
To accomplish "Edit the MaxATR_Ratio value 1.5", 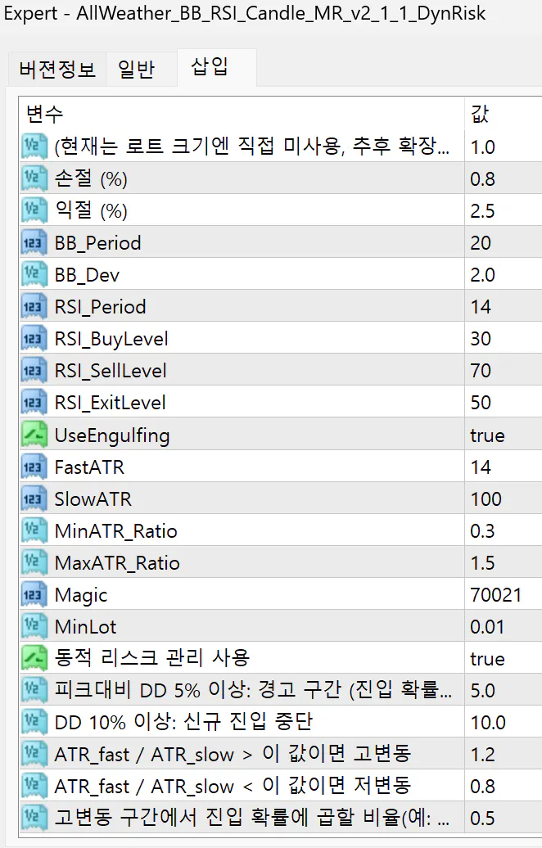I will tap(482, 562).
